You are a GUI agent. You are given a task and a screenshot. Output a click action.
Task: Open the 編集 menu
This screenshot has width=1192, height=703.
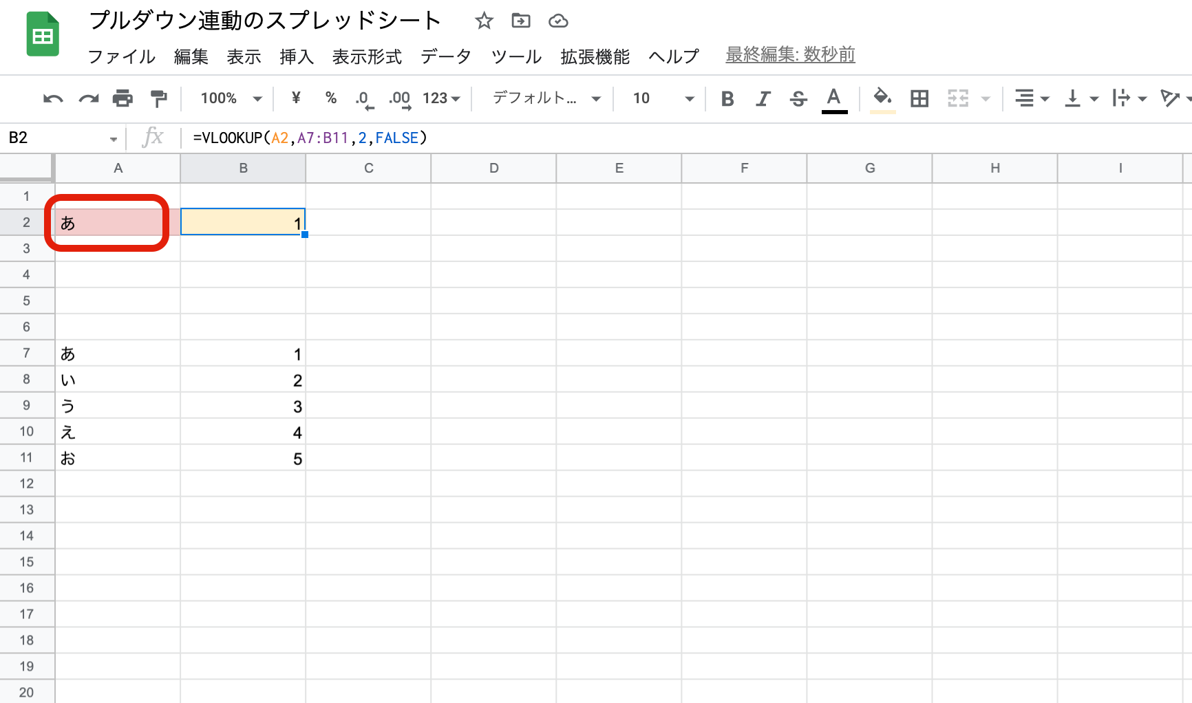(x=191, y=56)
